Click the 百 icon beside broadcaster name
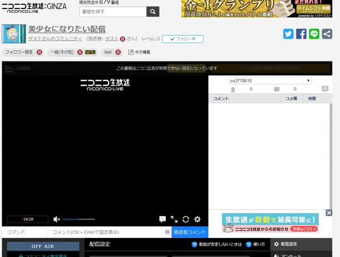340x257 pixels. tap(123, 39)
